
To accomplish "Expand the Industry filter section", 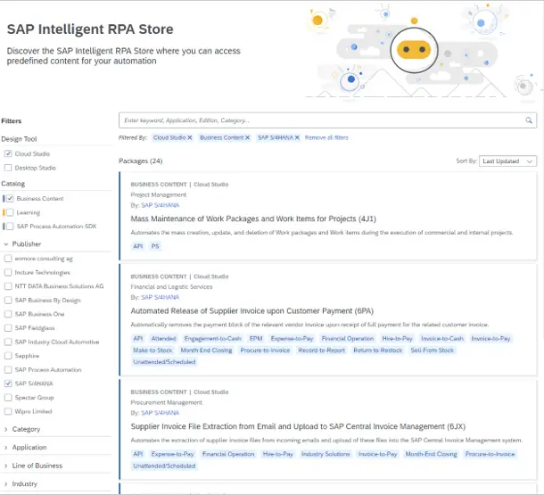I will tap(6, 484).
